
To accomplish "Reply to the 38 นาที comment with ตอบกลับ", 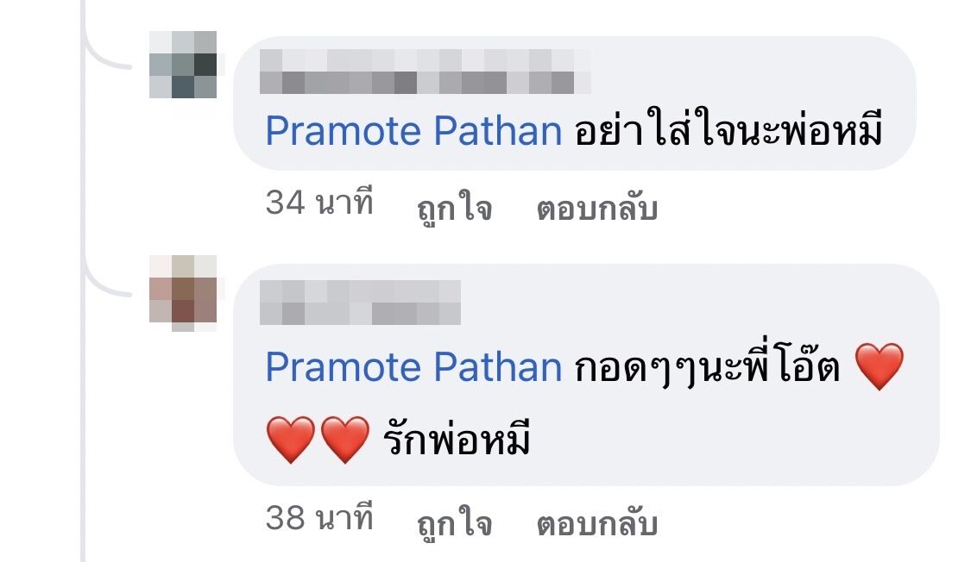I will [x=597, y=523].
